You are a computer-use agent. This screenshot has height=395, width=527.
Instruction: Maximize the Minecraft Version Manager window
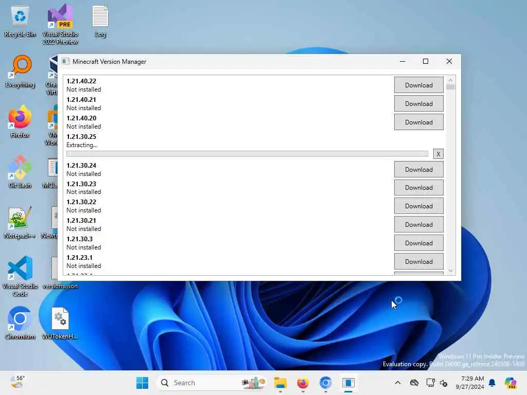click(426, 62)
